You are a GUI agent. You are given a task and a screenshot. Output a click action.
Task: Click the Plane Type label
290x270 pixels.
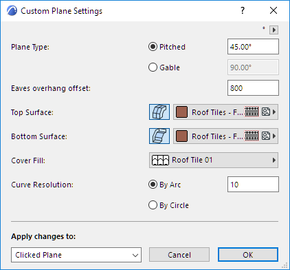tap(30, 47)
